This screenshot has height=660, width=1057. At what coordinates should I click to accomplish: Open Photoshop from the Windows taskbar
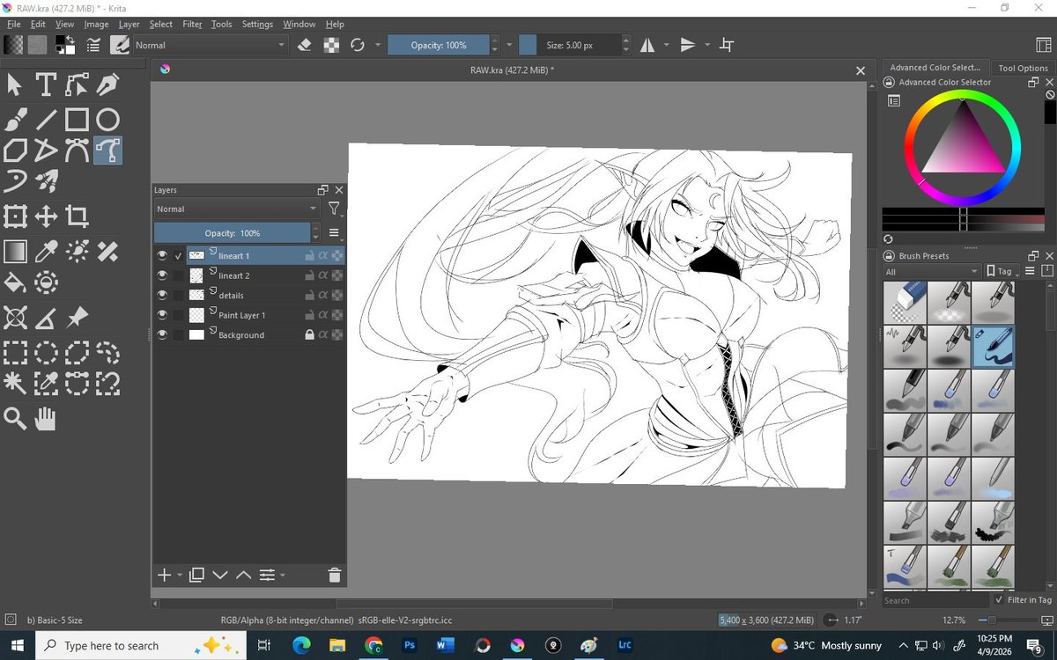[x=410, y=645]
